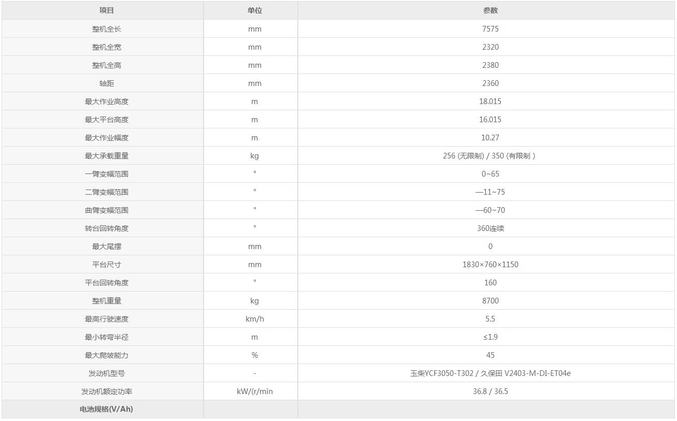Click the 参数 column header
Image resolution: width=677 pixels, height=421 pixels.
click(x=490, y=10)
